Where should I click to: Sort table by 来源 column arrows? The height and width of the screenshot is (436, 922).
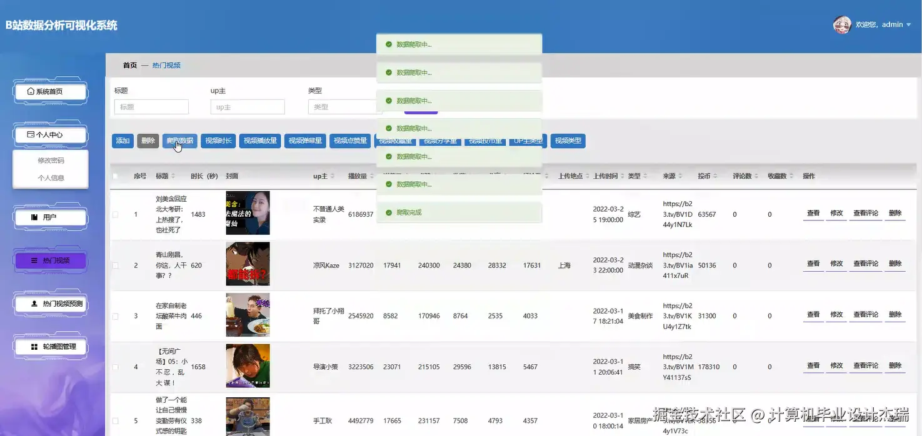click(x=680, y=176)
